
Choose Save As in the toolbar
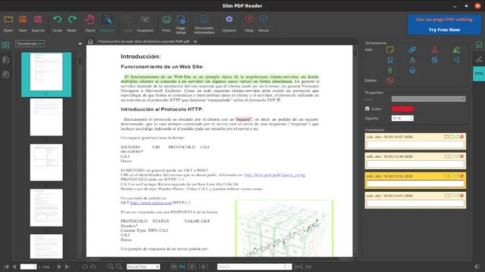click(38, 23)
